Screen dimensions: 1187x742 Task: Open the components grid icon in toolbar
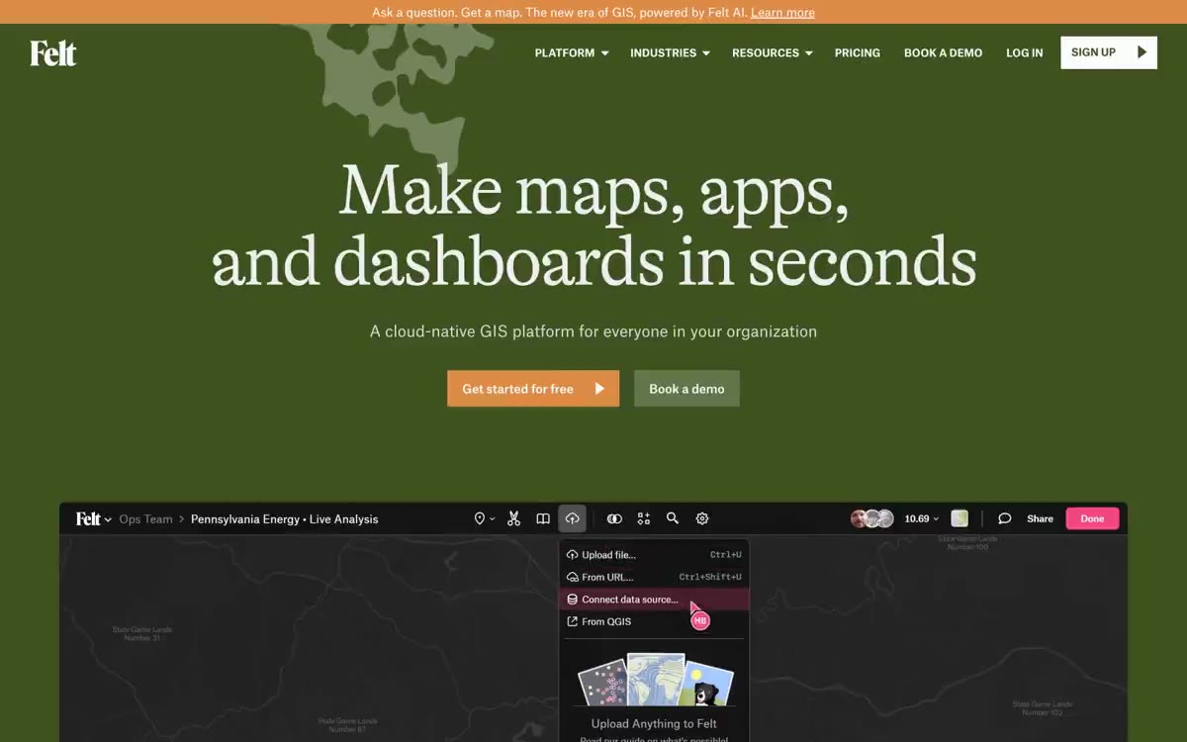tap(644, 518)
